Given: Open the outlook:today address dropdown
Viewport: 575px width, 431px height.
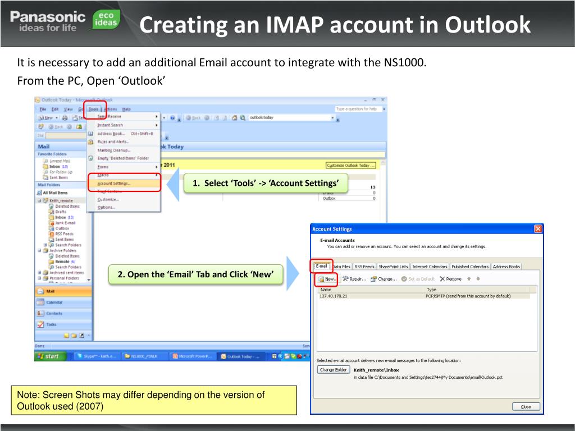Looking at the screenshot, I should pyautogui.click(x=332, y=118).
